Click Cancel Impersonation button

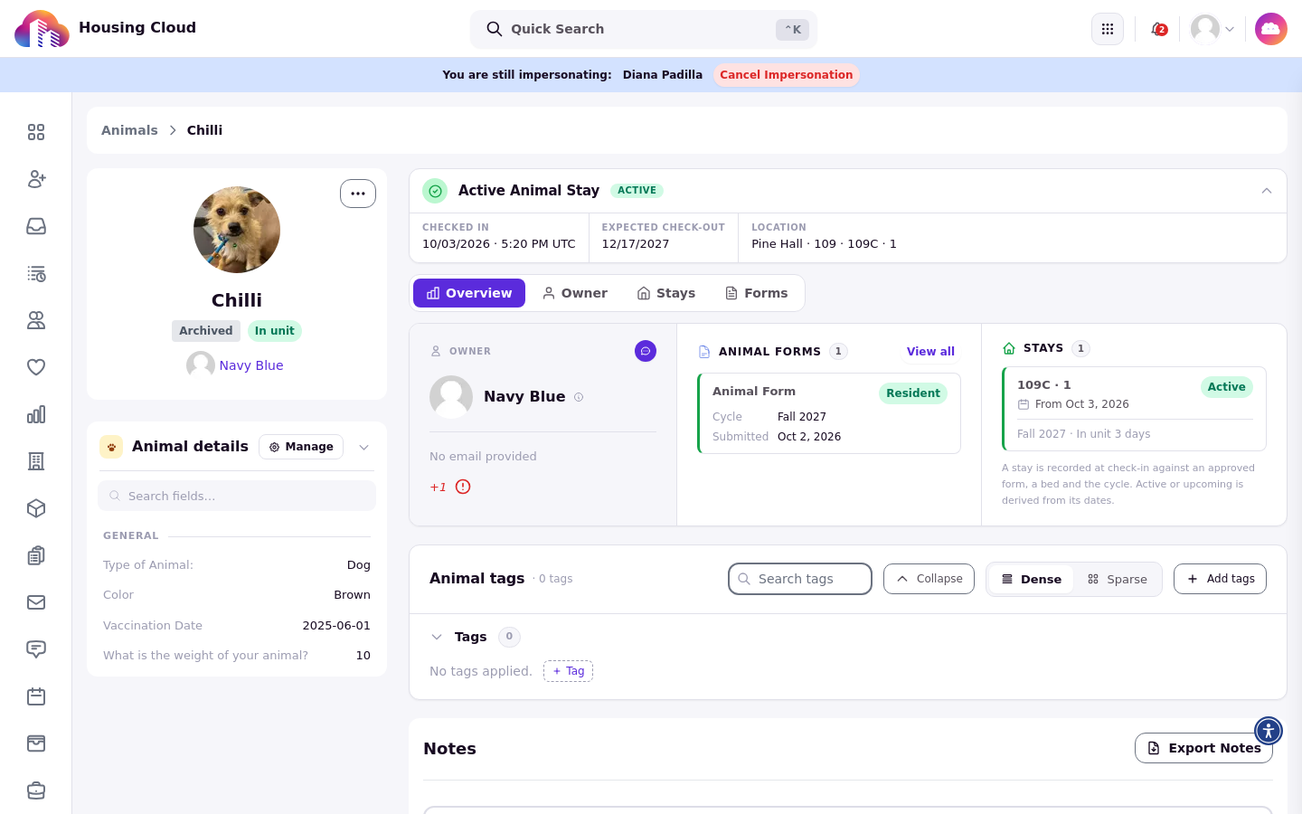(787, 75)
